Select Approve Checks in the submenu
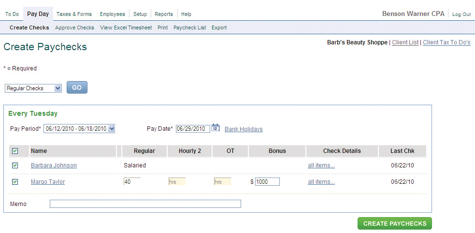 [x=74, y=27]
